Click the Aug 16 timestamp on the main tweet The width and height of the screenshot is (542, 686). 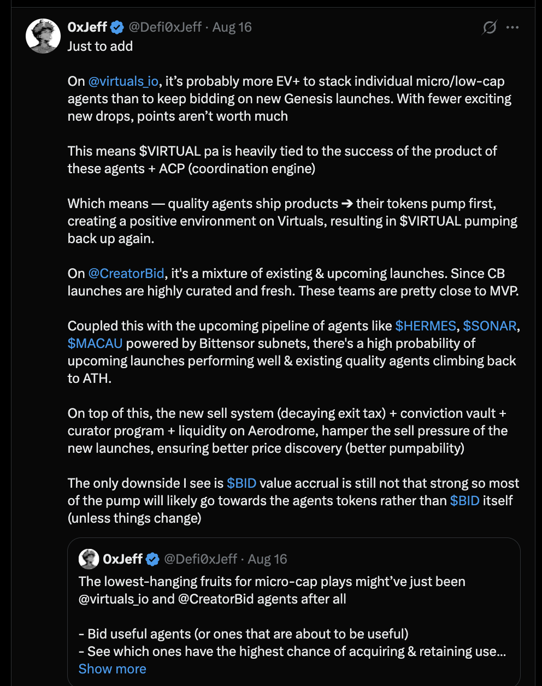(x=232, y=27)
